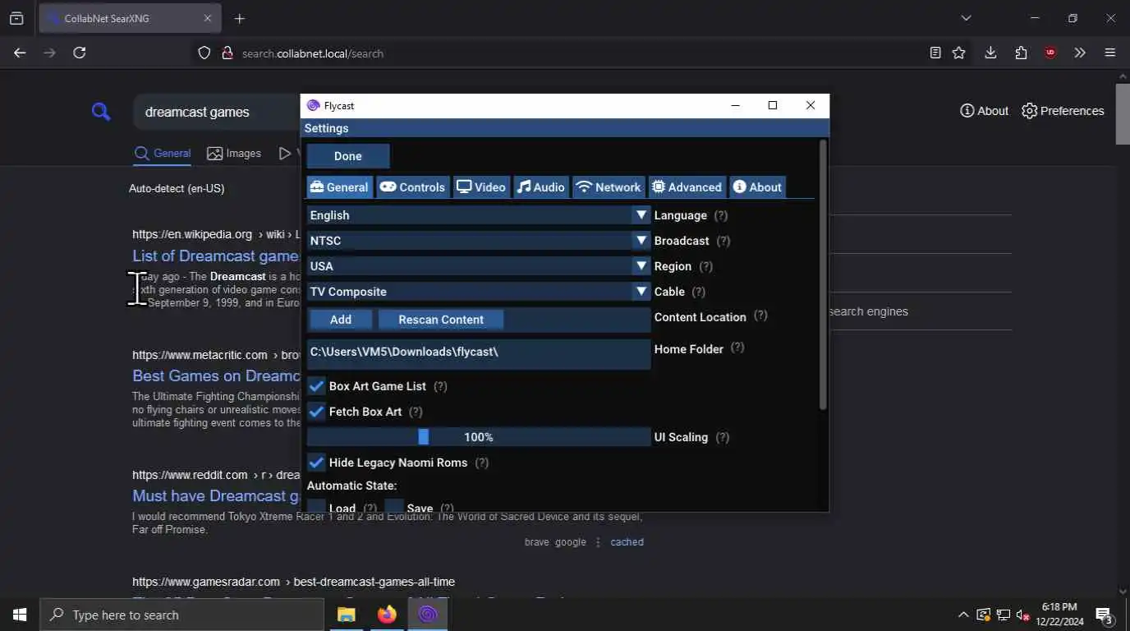
Task: Expand the Region dropdown set to USA
Action: pos(479,266)
